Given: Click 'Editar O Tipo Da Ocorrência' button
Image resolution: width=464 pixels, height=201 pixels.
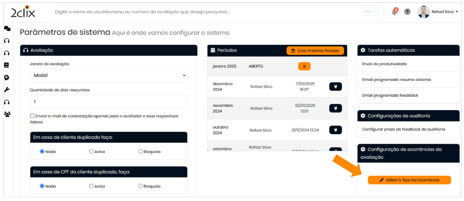Looking at the screenshot, I should point(409,180).
